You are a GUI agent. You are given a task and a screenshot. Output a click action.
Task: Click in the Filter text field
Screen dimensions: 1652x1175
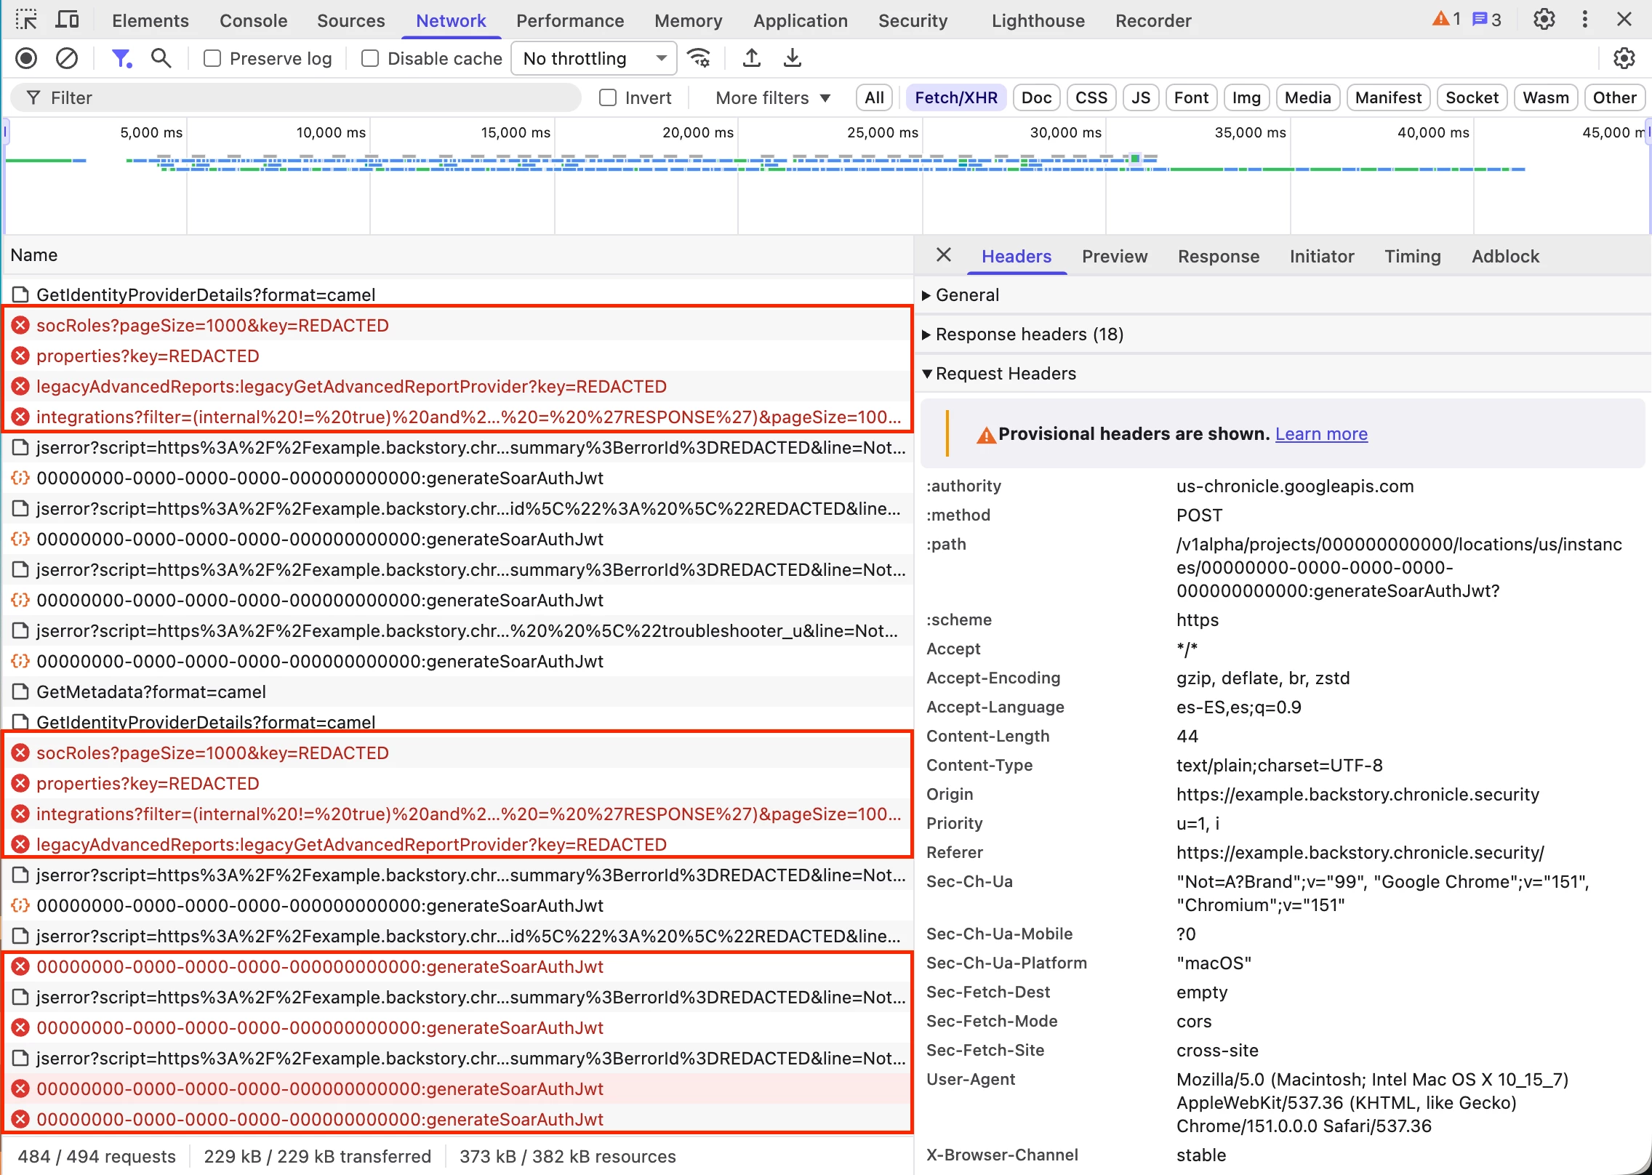tap(296, 97)
